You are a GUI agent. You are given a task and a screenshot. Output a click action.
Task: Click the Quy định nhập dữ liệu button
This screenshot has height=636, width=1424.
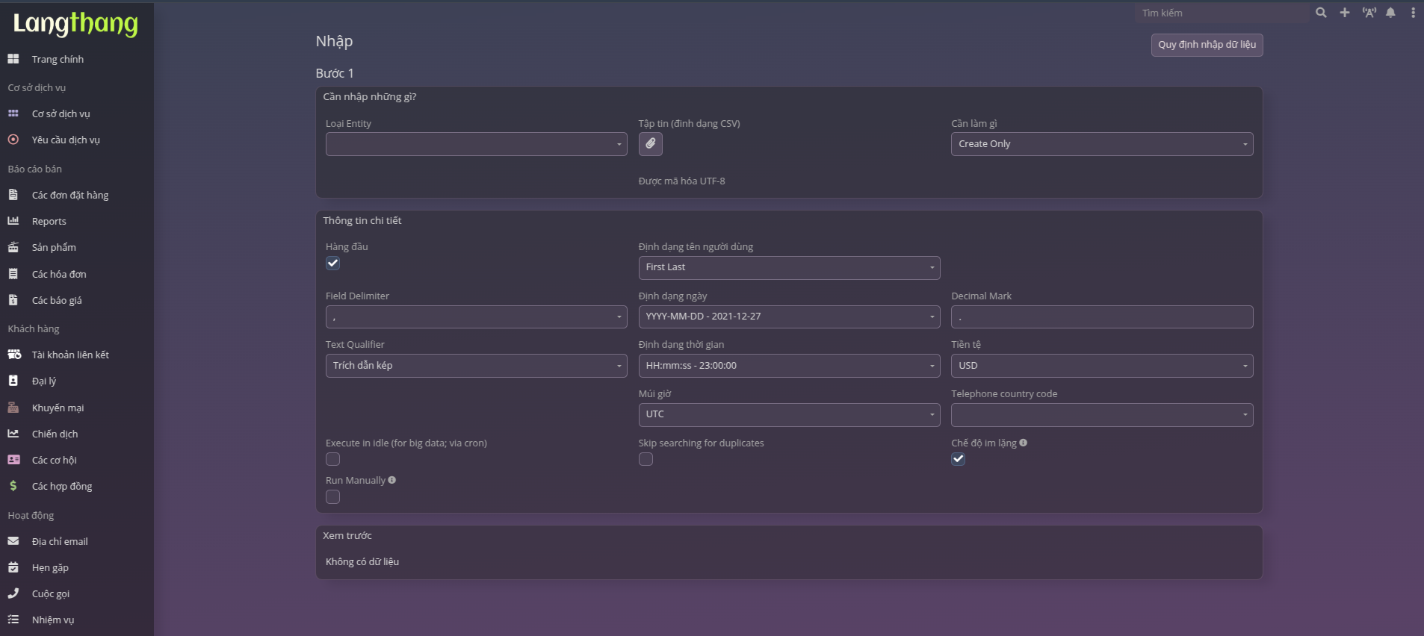tap(1207, 45)
